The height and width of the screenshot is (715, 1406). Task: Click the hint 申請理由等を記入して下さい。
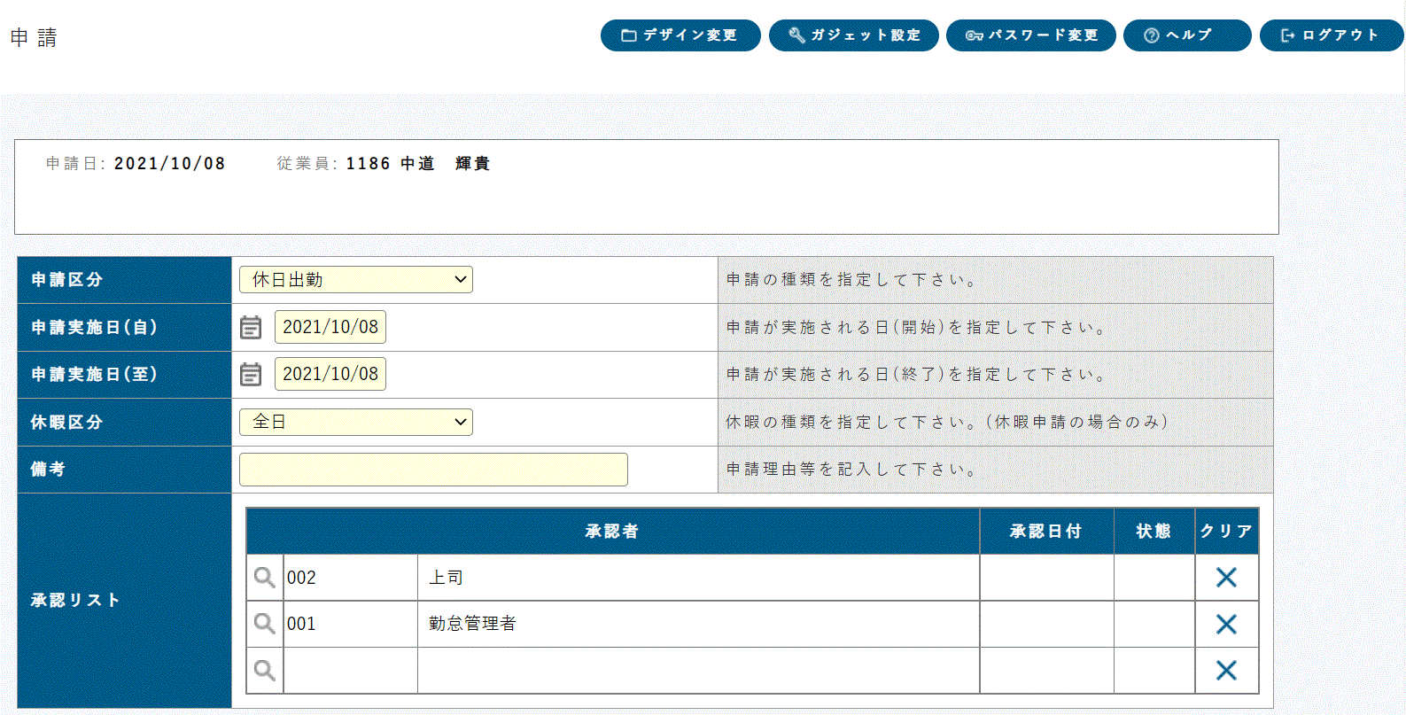pyautogui.click(x=851, y=470)
